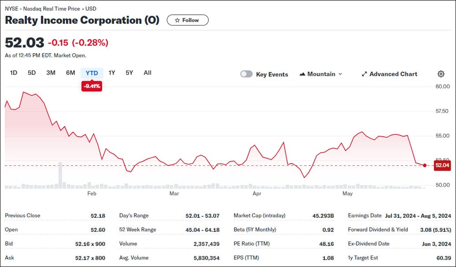Choose the 5Y time range
The height and width of the screenshot is (267, 456).
[x=130, y=73]
